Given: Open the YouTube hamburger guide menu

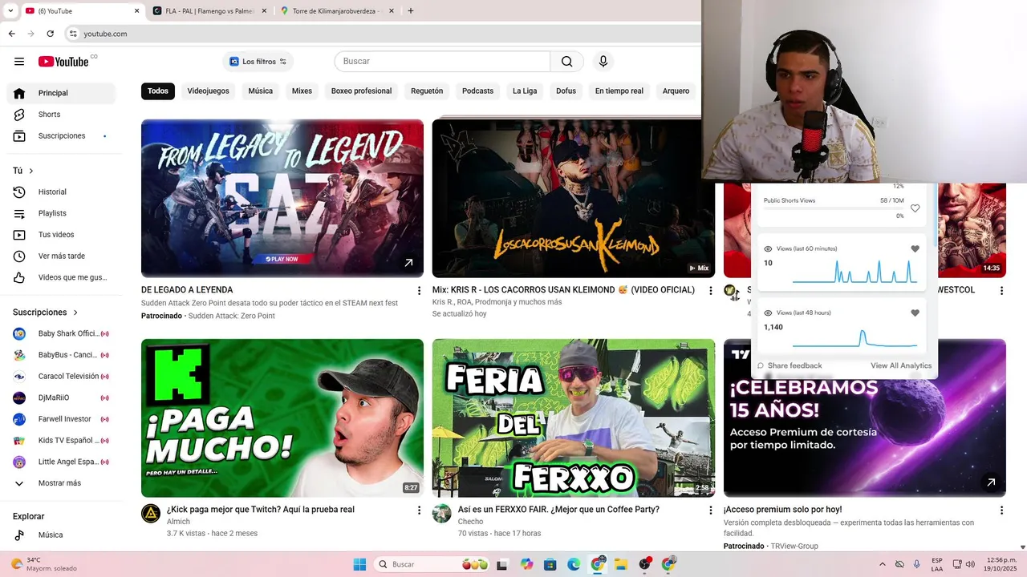Looking at the screenshot, I should [x=19, y=62].
